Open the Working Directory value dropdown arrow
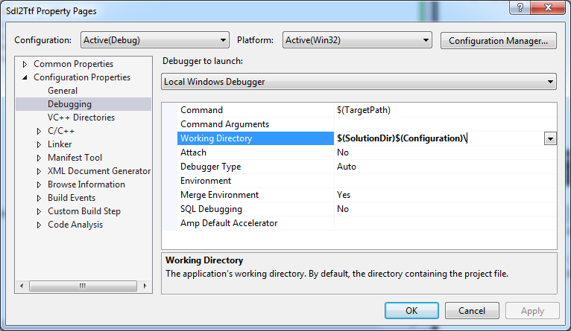The height and width of the screenshot is (331, 571). (550, 138)
